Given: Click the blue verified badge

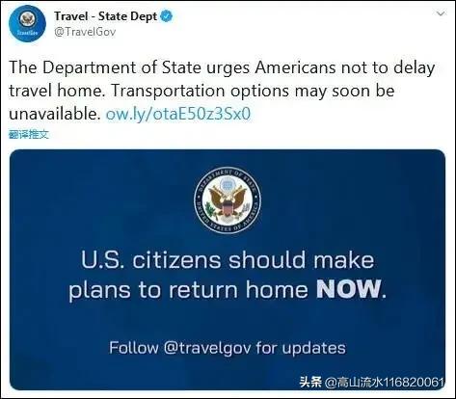Looking at the screenshot, I should pyautogui.click(x=167, y=16).
